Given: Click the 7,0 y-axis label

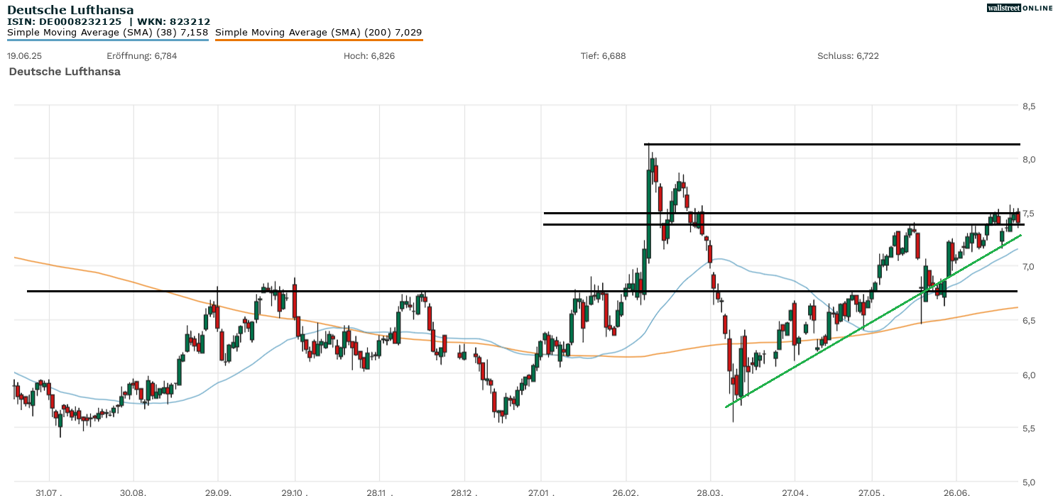Looking at the screenshot, I should tap(1029, 267).
